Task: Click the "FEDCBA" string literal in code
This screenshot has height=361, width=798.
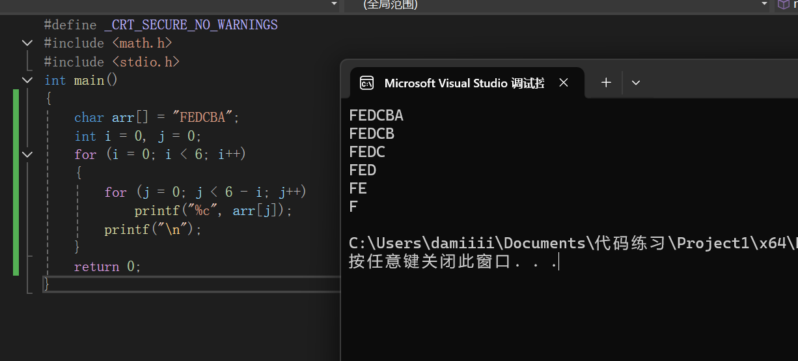Action: (203, 117)
